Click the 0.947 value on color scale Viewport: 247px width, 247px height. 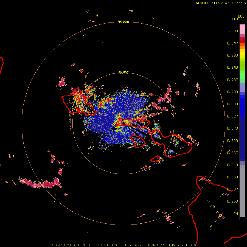[232, 43]
